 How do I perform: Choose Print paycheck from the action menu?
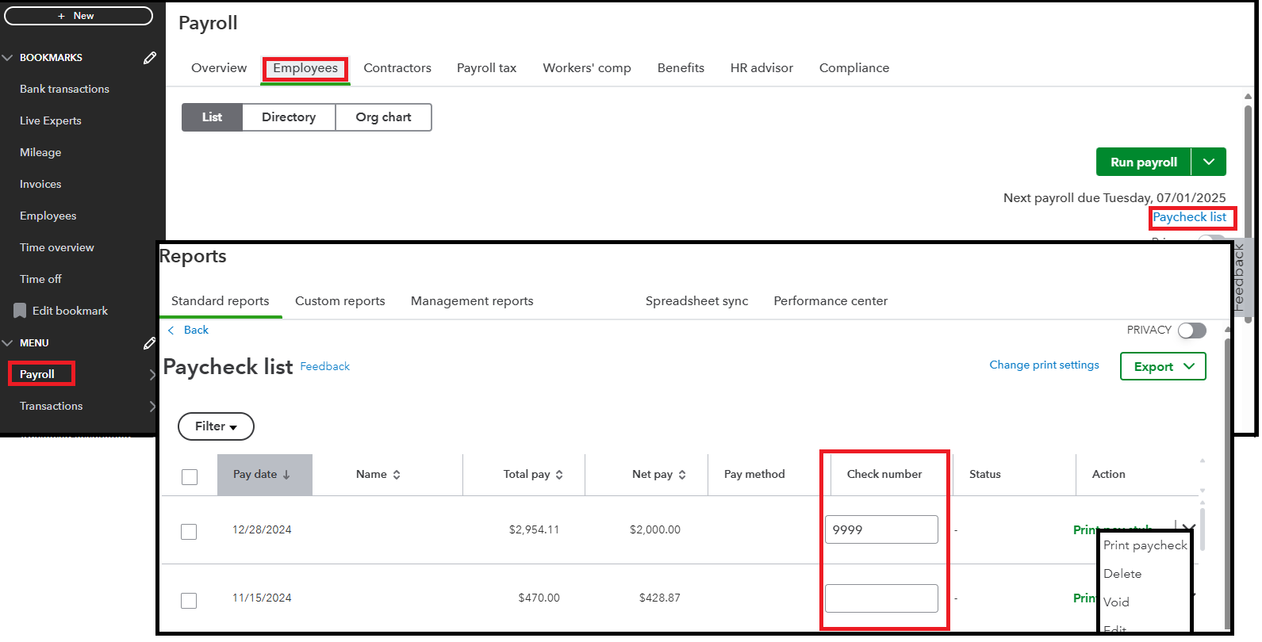point(1145,545)
